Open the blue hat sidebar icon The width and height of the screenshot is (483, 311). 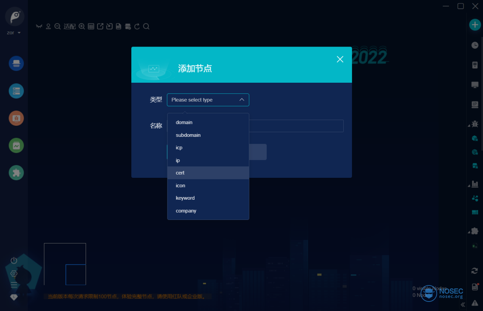[16, 64]
